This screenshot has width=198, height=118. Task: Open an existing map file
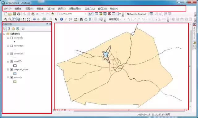click(10, 14)
